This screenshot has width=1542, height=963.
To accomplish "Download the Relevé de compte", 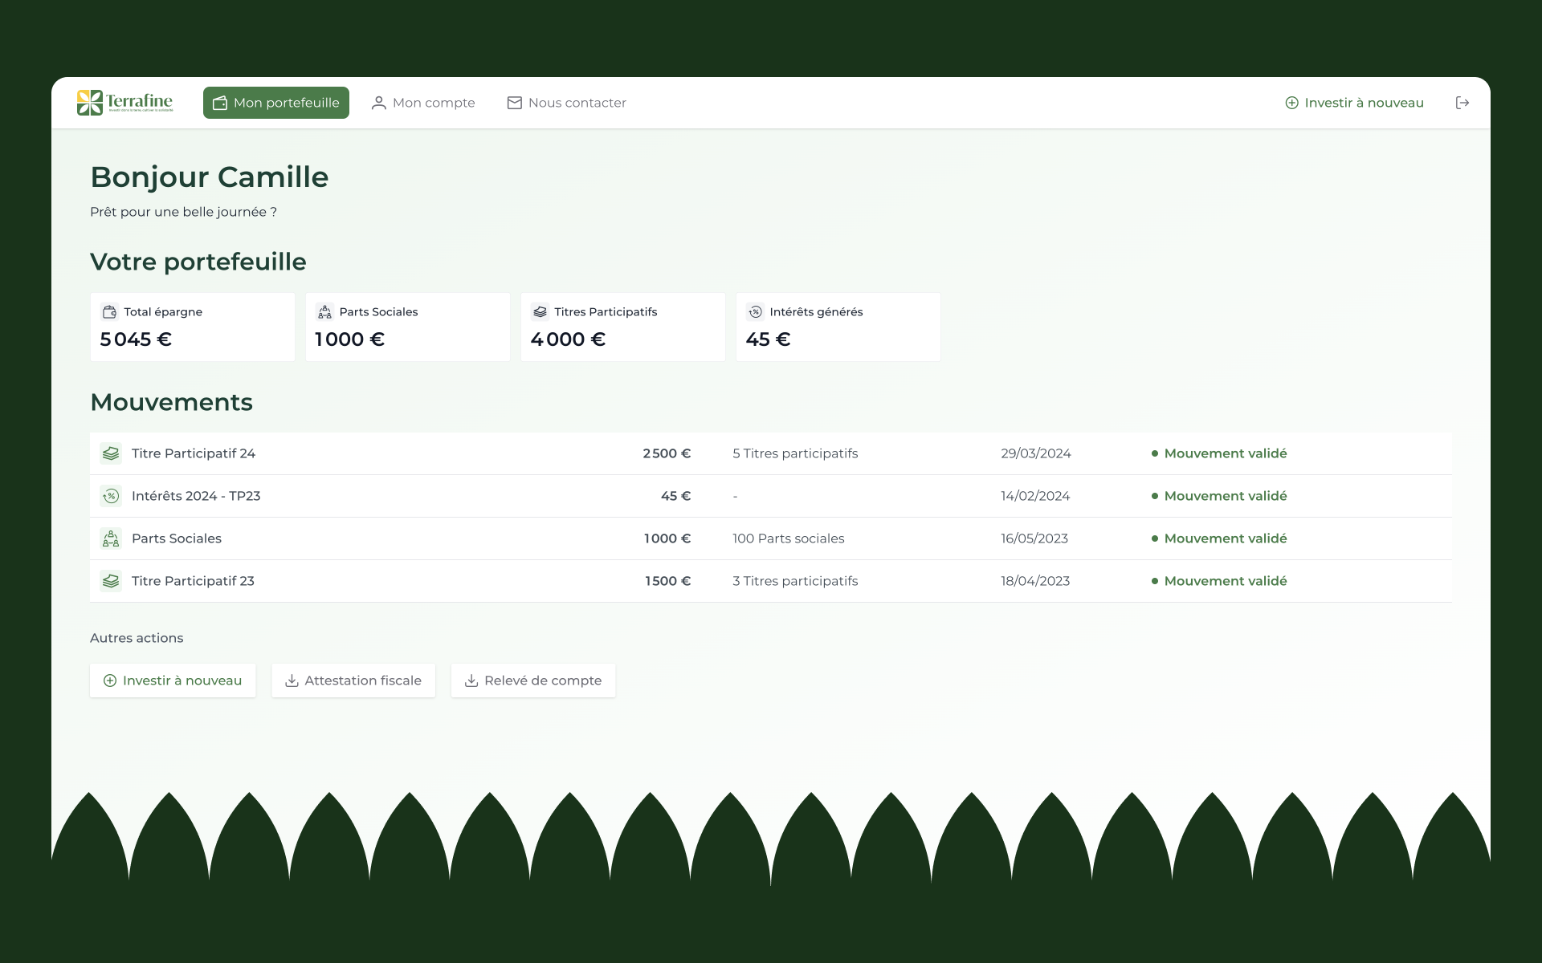I will point(533,681).
